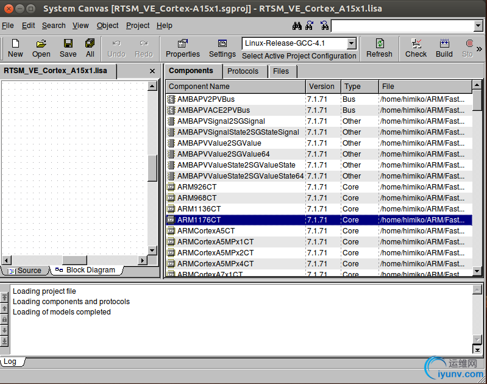487x384 pixels.
Task: Click the Redo toolbar icon
Action: (144, 49)
